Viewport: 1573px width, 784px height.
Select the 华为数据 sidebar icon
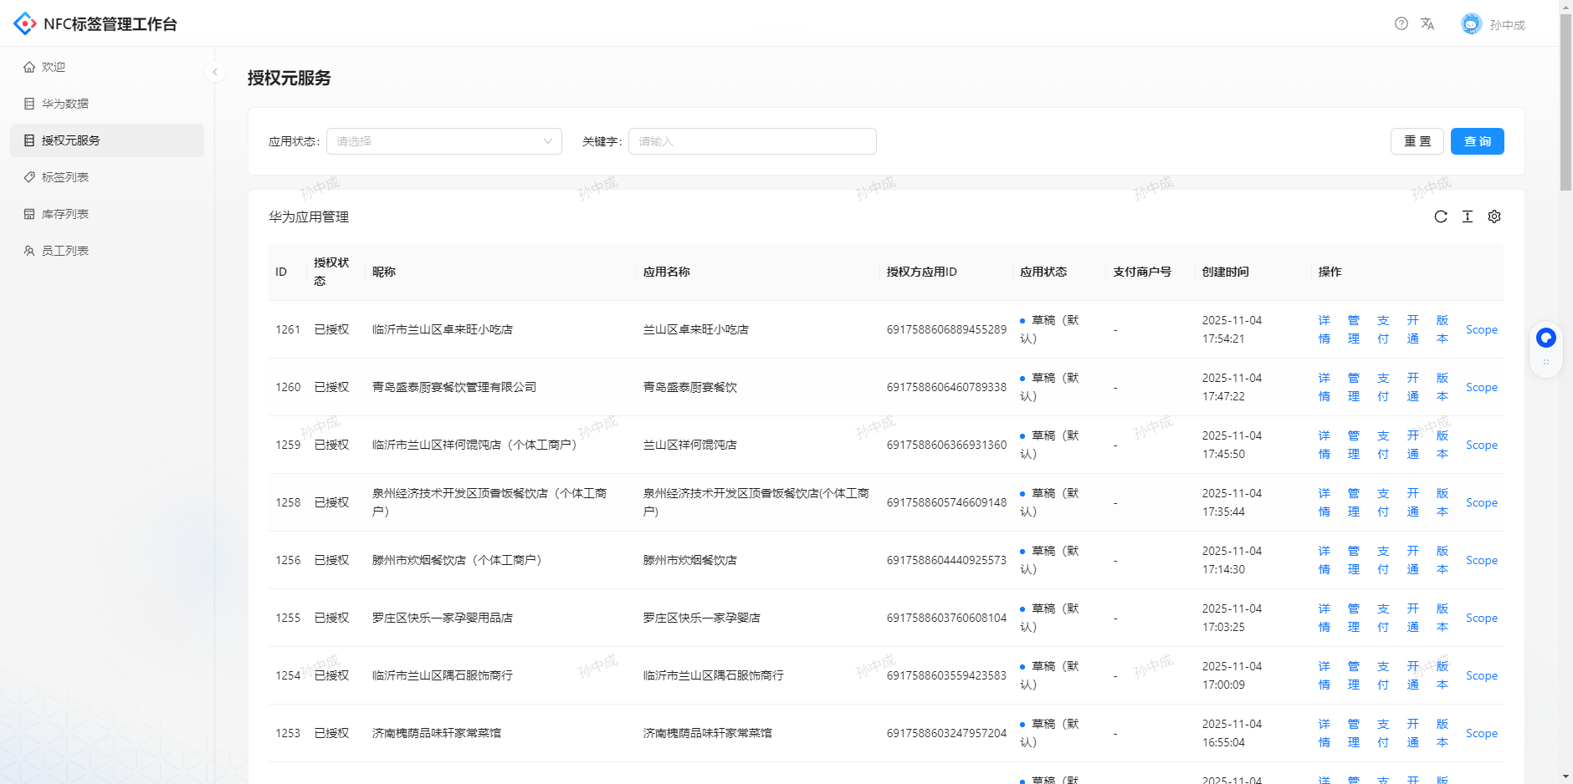point(28,103)
